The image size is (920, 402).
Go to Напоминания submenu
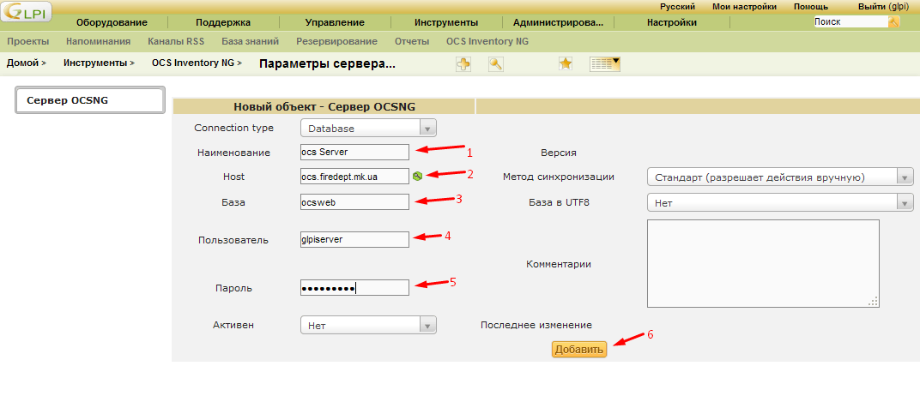pyautogui.click(x=98, y=42)
